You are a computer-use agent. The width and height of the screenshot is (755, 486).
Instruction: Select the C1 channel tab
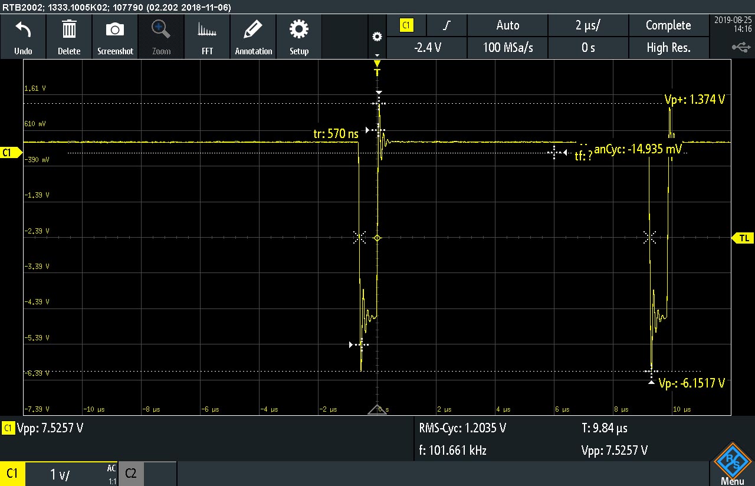pos(12,474)
